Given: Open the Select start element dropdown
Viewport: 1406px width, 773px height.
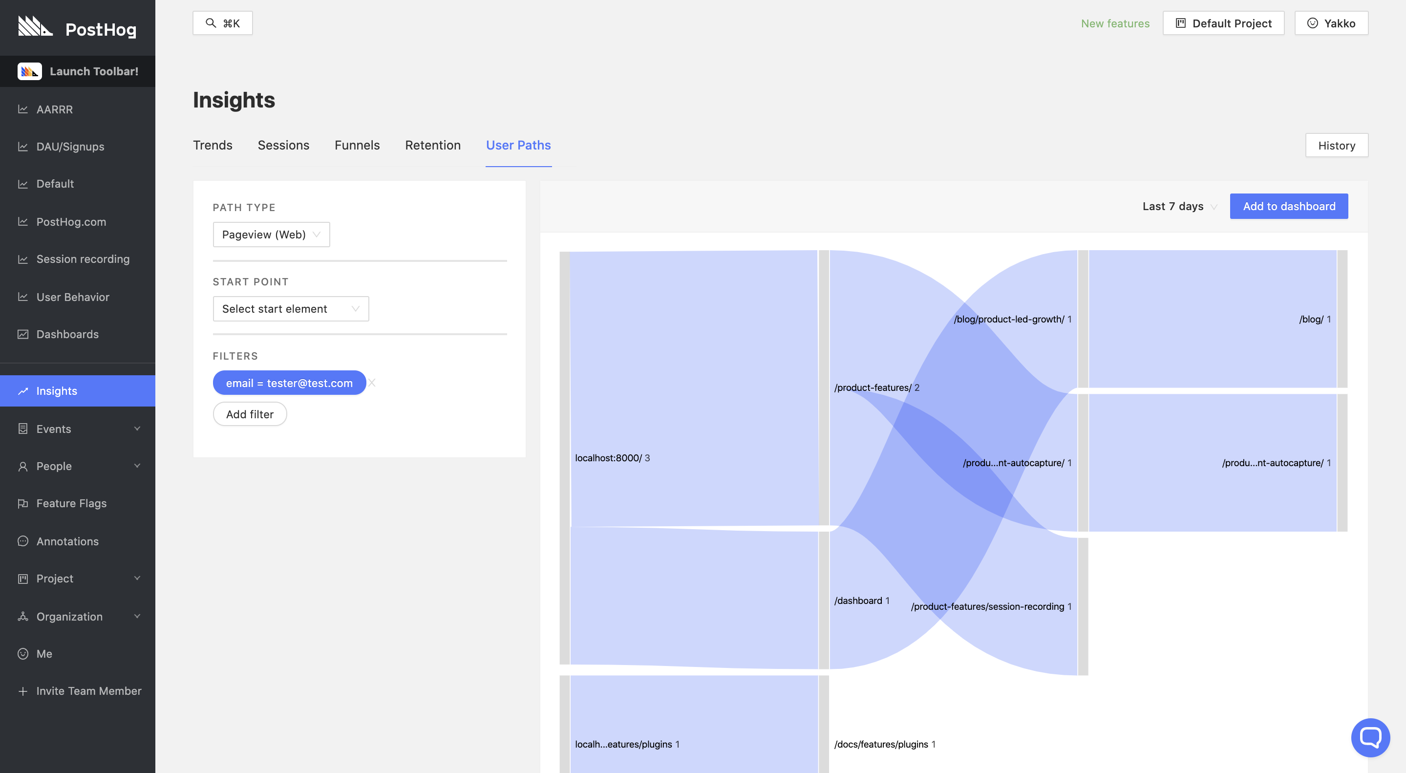Looking at the screenshot, I should point(290,308).
